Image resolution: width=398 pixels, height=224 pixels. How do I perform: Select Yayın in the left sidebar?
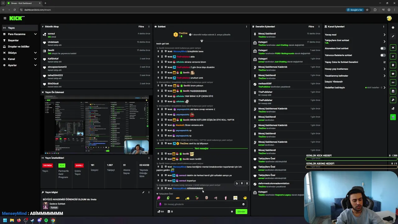[20, 28]
